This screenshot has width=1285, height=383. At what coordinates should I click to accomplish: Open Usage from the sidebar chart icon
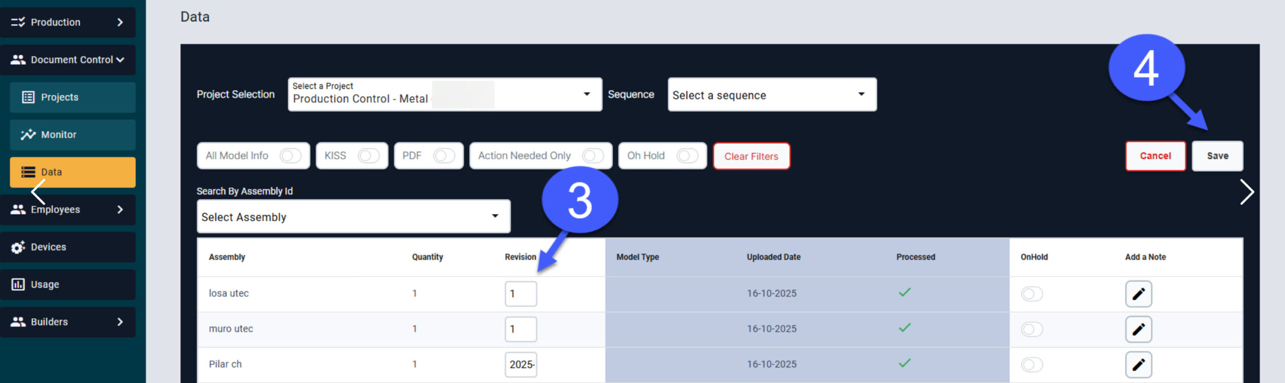pos(18,285)
